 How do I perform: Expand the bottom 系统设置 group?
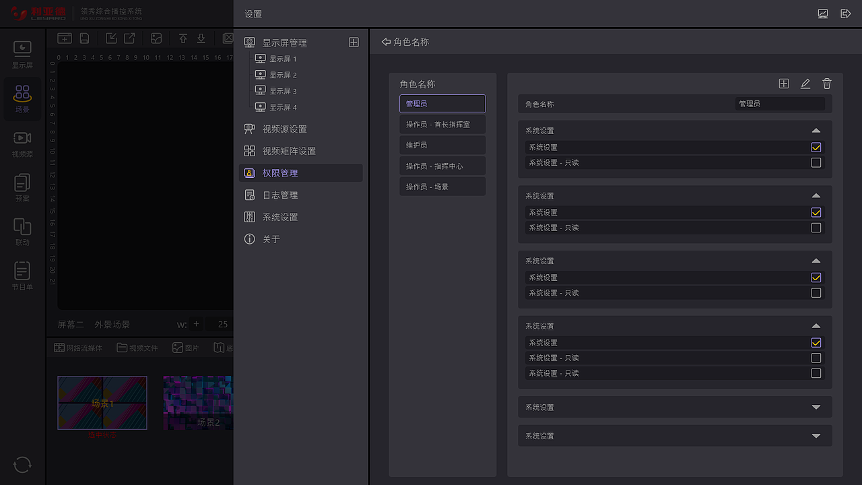(816, 436)
